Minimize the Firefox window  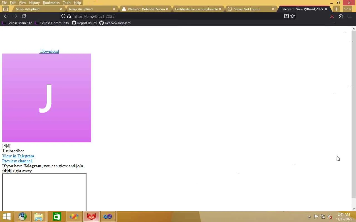pos(331,3)
